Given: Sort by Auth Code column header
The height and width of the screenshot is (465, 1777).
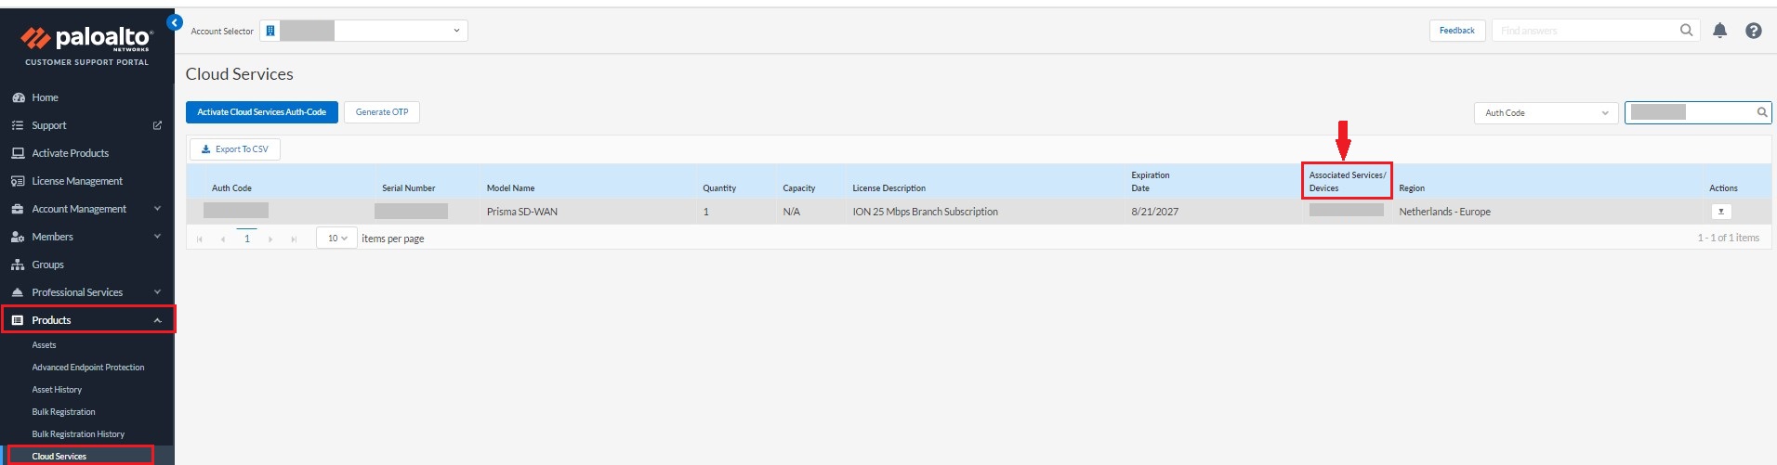Looking at the screenshot, I should 231,188.
